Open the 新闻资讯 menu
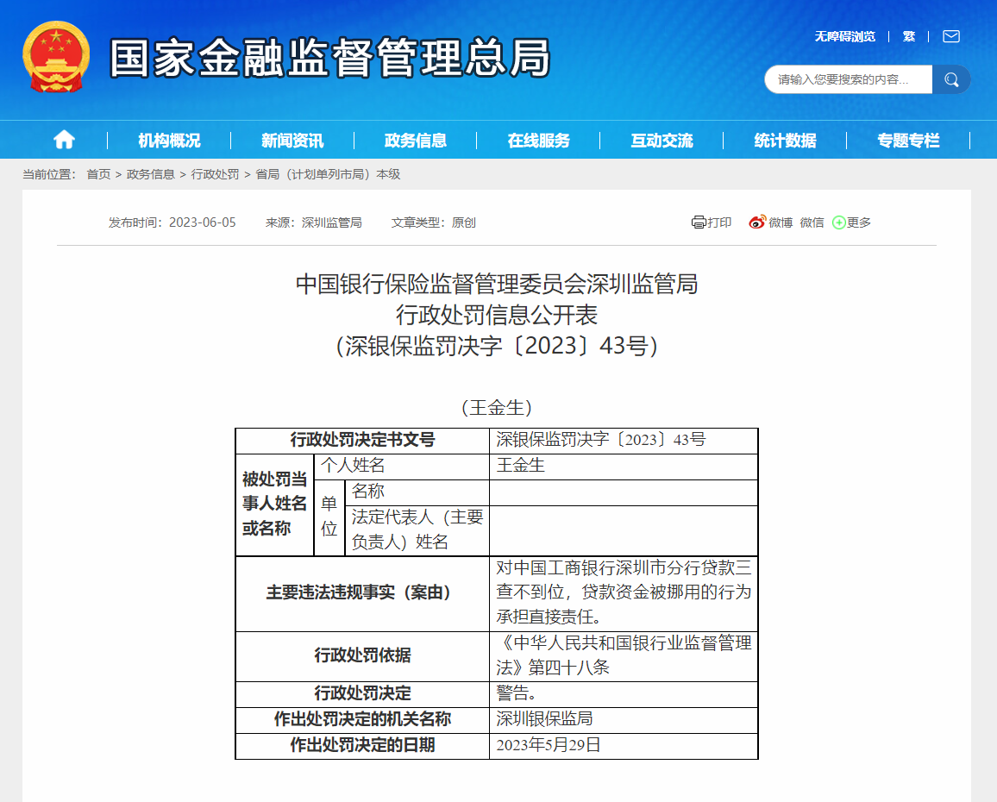Image resolution: width=997 pixels, height=802 pixels. click(x=292, y=141)
